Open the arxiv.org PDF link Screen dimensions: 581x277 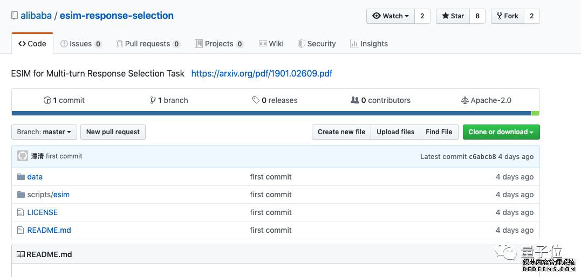[x=262, y=73]
